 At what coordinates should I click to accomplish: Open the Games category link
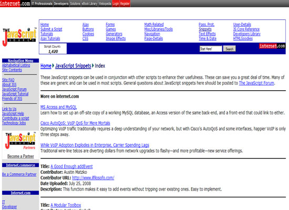click(x=111, y=29)
